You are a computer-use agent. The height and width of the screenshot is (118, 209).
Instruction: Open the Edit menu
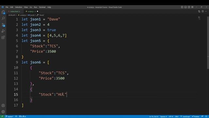click(12, 7)
